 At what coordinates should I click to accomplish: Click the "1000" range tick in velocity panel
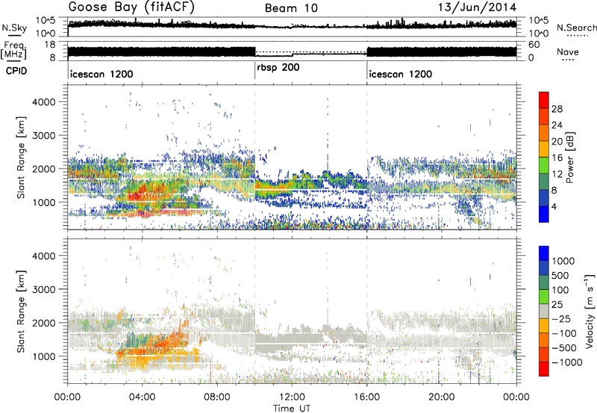pyautogui.click(x=43, y=356)
